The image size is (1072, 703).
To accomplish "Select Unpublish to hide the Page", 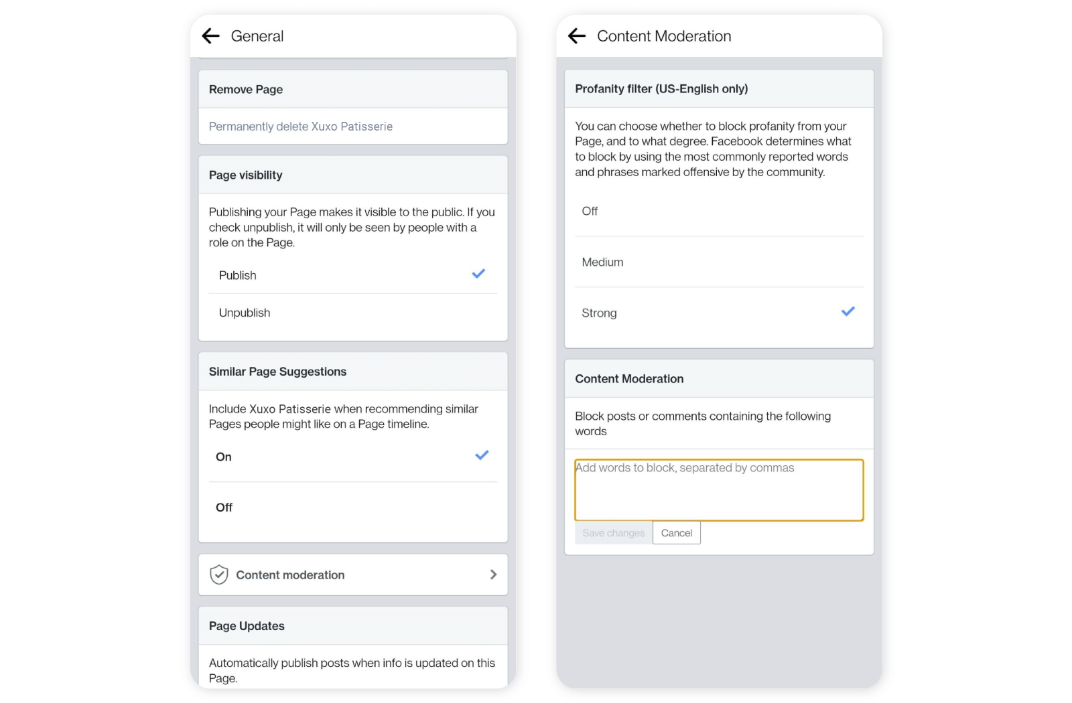I will coord(245,313).
